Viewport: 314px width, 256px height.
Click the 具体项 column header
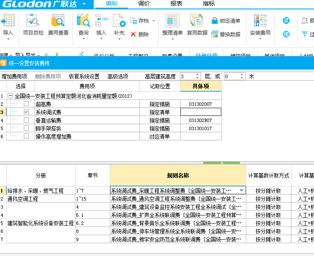[x=201, y=86]
